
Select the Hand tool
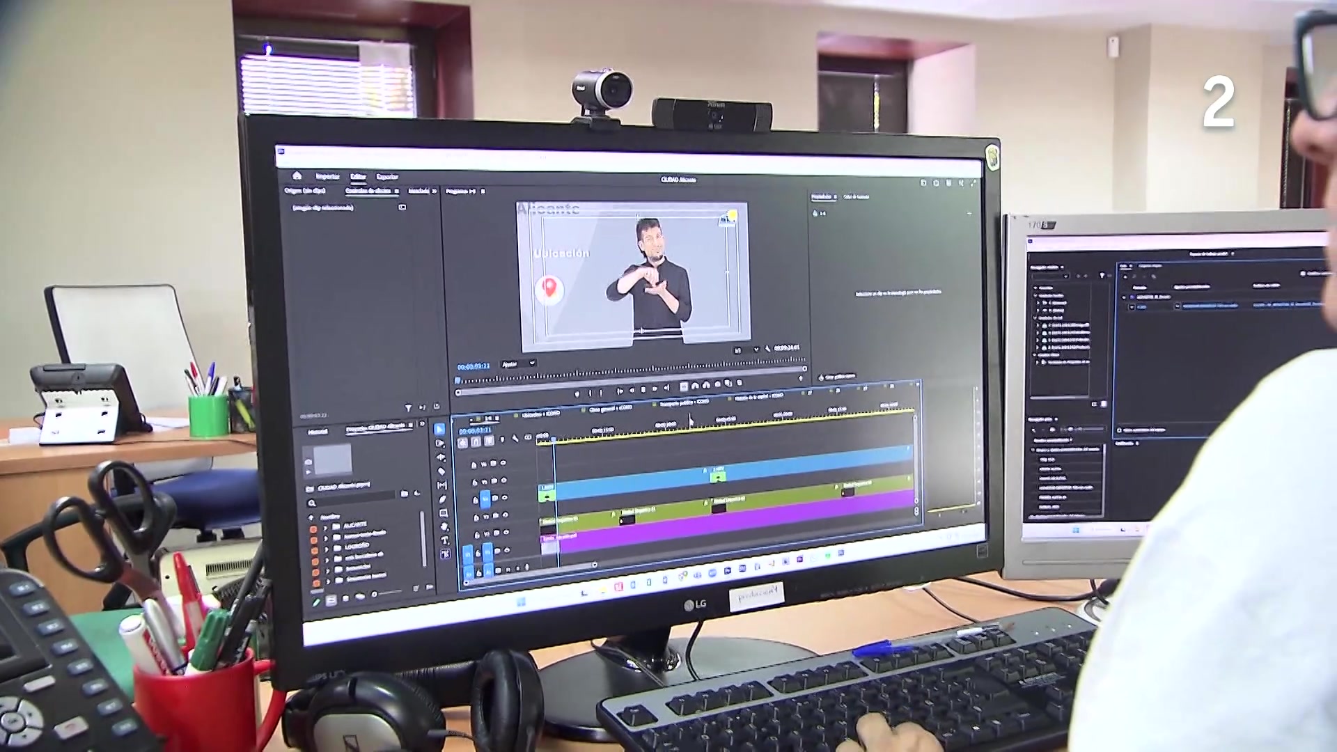click(444, 527)
